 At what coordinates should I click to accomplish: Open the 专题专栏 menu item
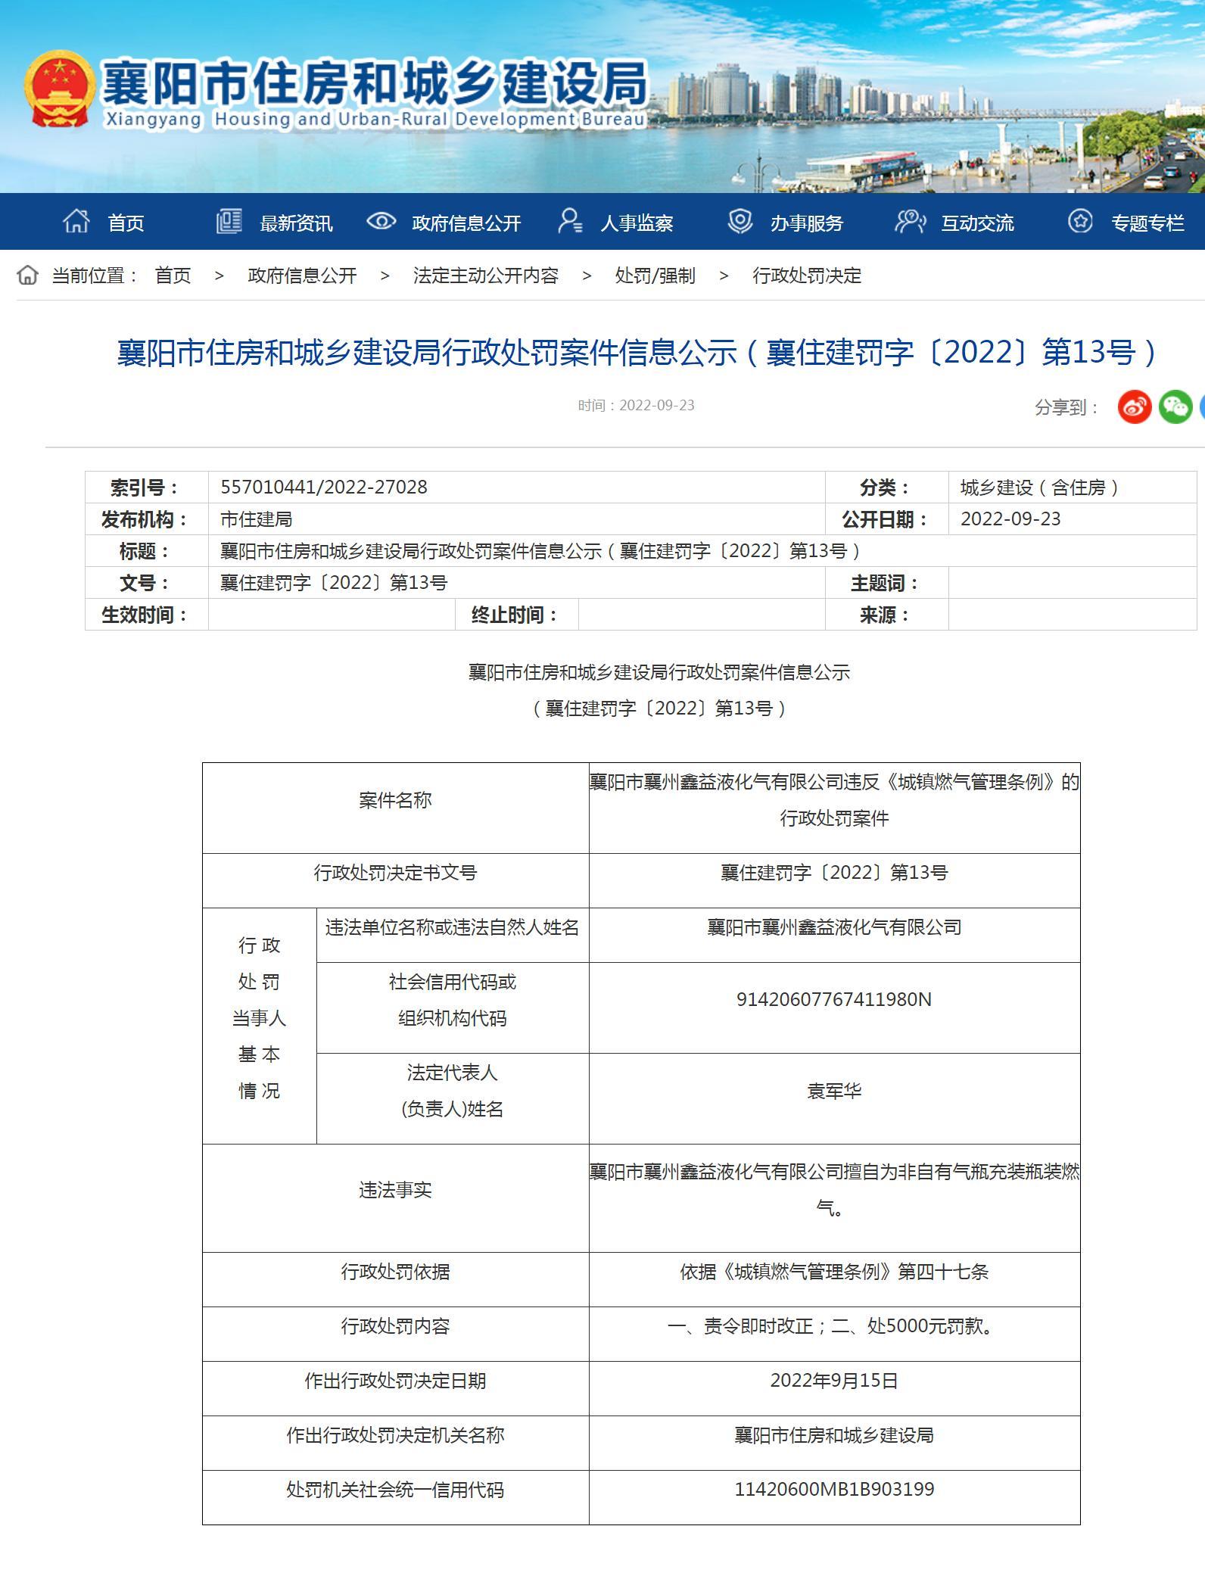pyautogui.click(x=1147, y=223)
